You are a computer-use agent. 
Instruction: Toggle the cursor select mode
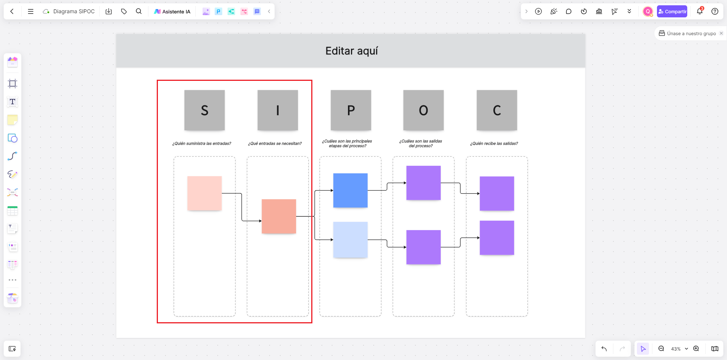[x=643, y=349]
